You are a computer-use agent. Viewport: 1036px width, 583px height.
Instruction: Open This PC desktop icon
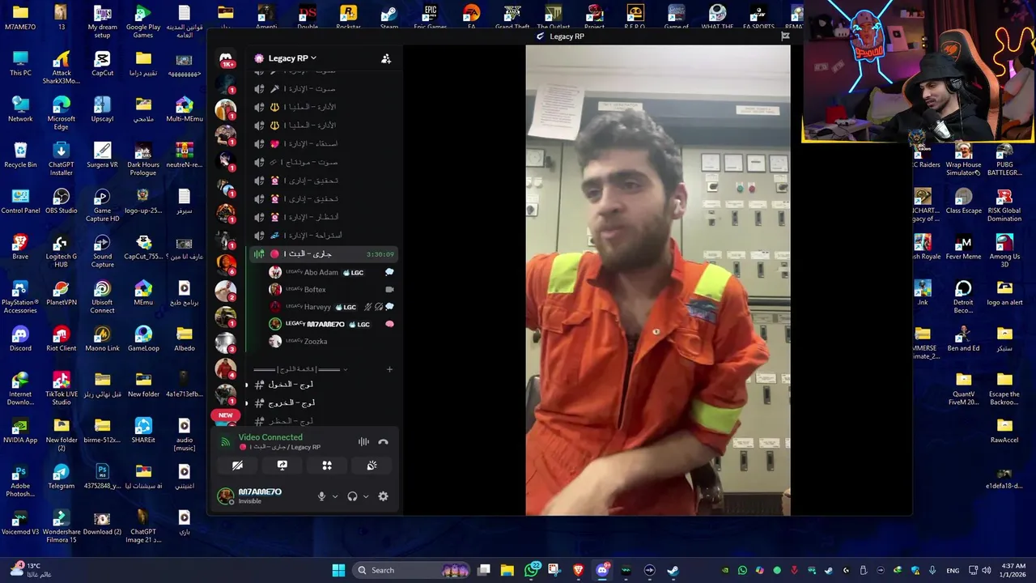[20, 63]
